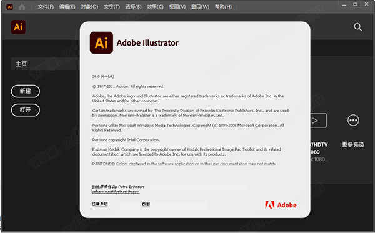The image size is (375, 233).
Task: Open the legal notices link in the dialog
Action: pos(100,204)
